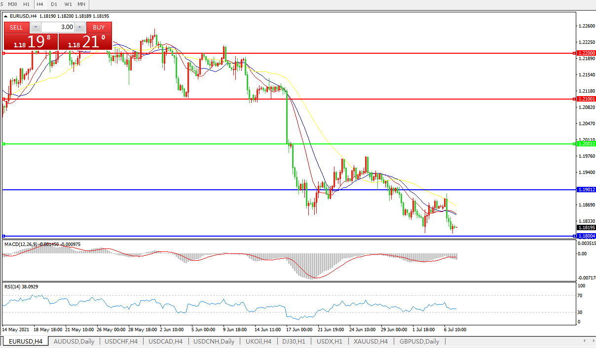596x348 pixels.
Task: Decrease trade volume with the down arrow
Action: pyautogui.click(x=36, y=27)
